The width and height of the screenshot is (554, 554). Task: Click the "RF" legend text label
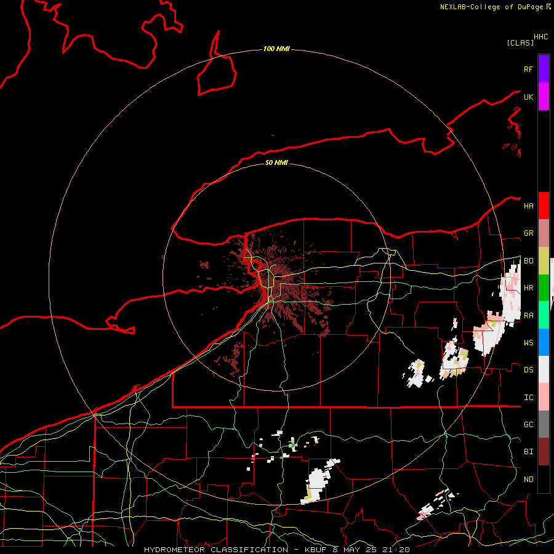click(528, 69)
